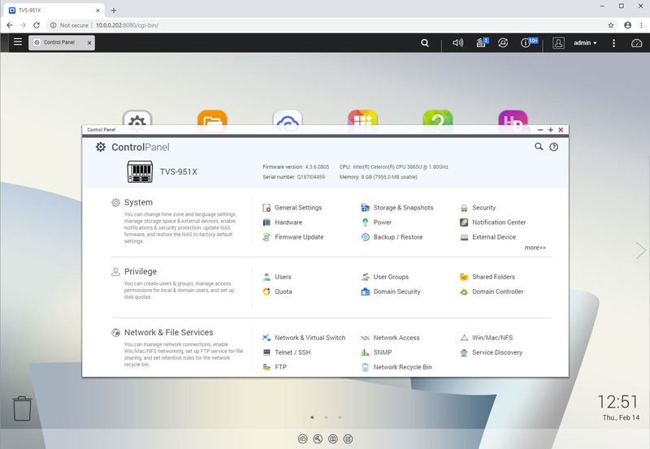Click the QTS search magnifier in top bar
This screenshot has width=650, height=449.
tap(425, 43)
